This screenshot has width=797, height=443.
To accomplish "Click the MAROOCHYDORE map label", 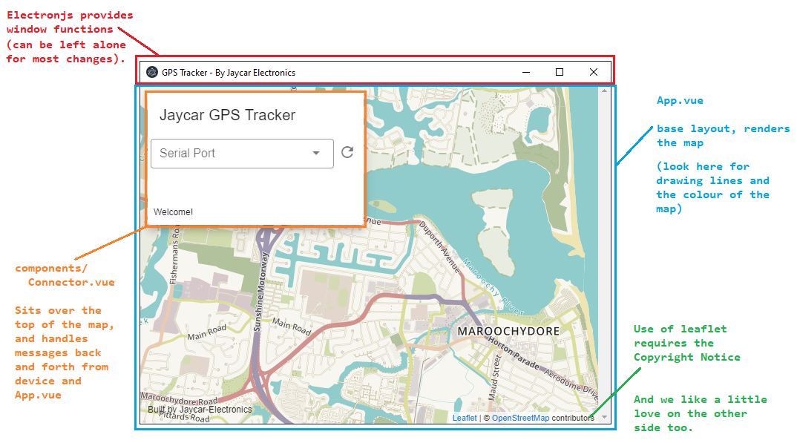I will pyautogui.click(x=508, y=331).
